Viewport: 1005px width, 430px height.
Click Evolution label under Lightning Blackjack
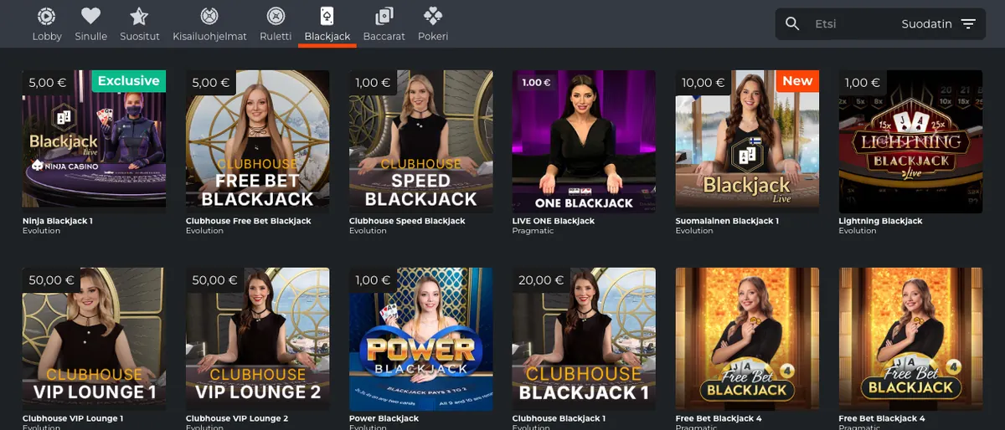tap(858, 231)
